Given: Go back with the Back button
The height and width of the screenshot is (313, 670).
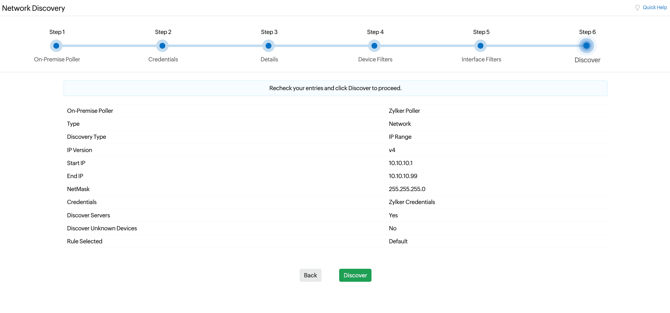Looking at the screenshot, I should tap(310, 275).
